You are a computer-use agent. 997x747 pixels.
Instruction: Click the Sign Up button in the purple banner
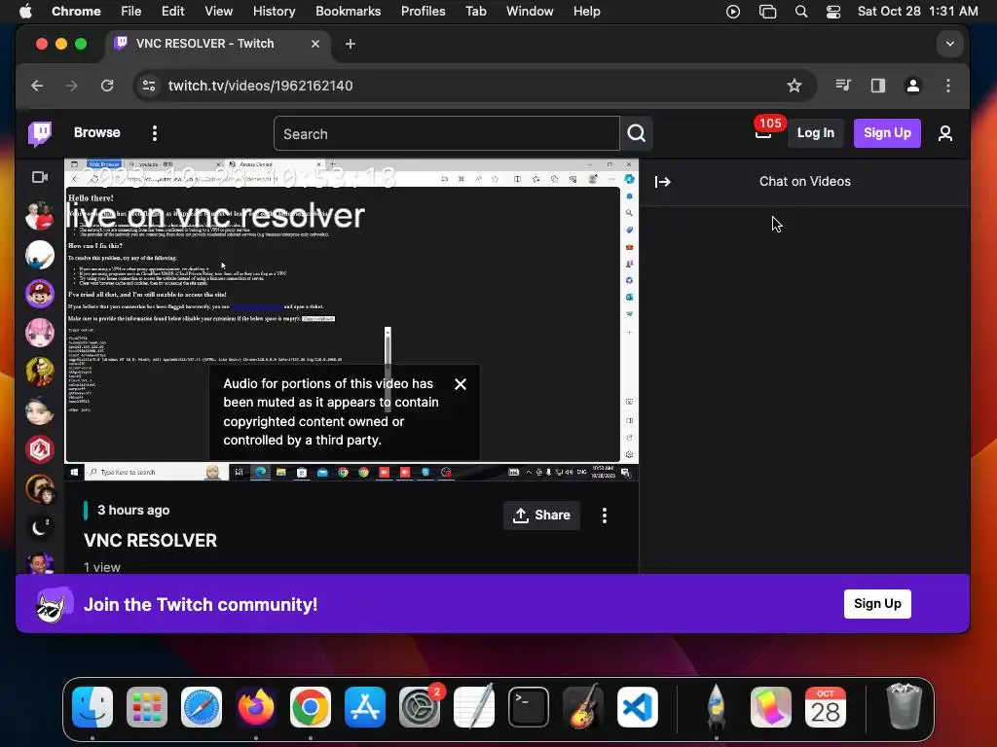pos(877,603)
